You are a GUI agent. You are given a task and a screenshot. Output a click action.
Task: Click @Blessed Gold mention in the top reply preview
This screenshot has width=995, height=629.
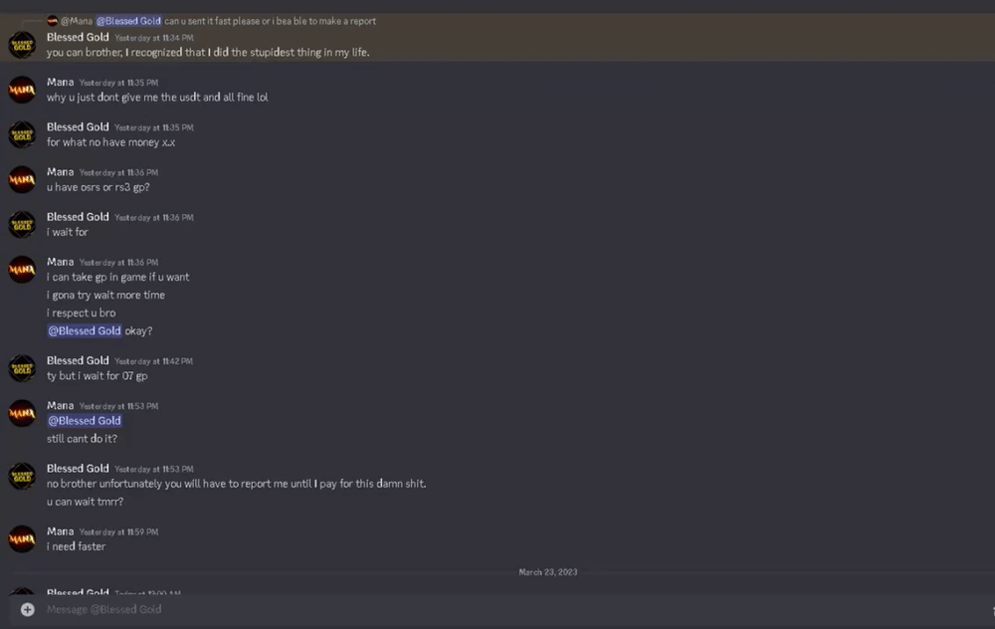(x=128, y=21)
